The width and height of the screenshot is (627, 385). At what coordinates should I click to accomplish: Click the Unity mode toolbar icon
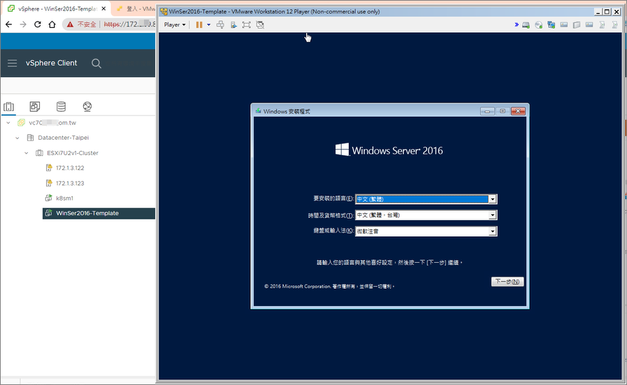(x=260, y=24)
